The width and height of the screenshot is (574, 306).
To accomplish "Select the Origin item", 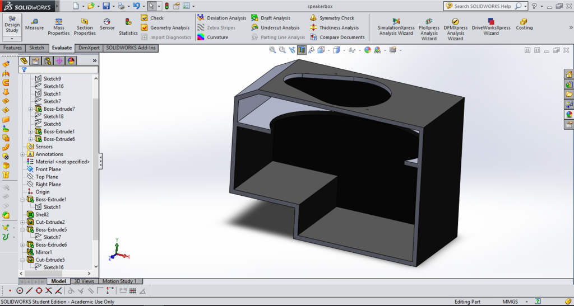I will (38, 192).
